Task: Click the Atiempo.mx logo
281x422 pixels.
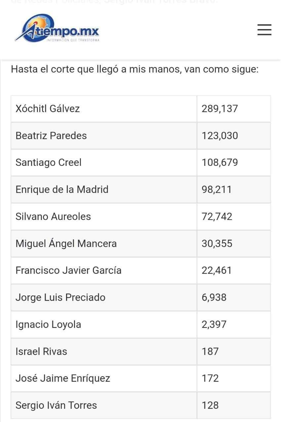Action: tap(57, 29)
